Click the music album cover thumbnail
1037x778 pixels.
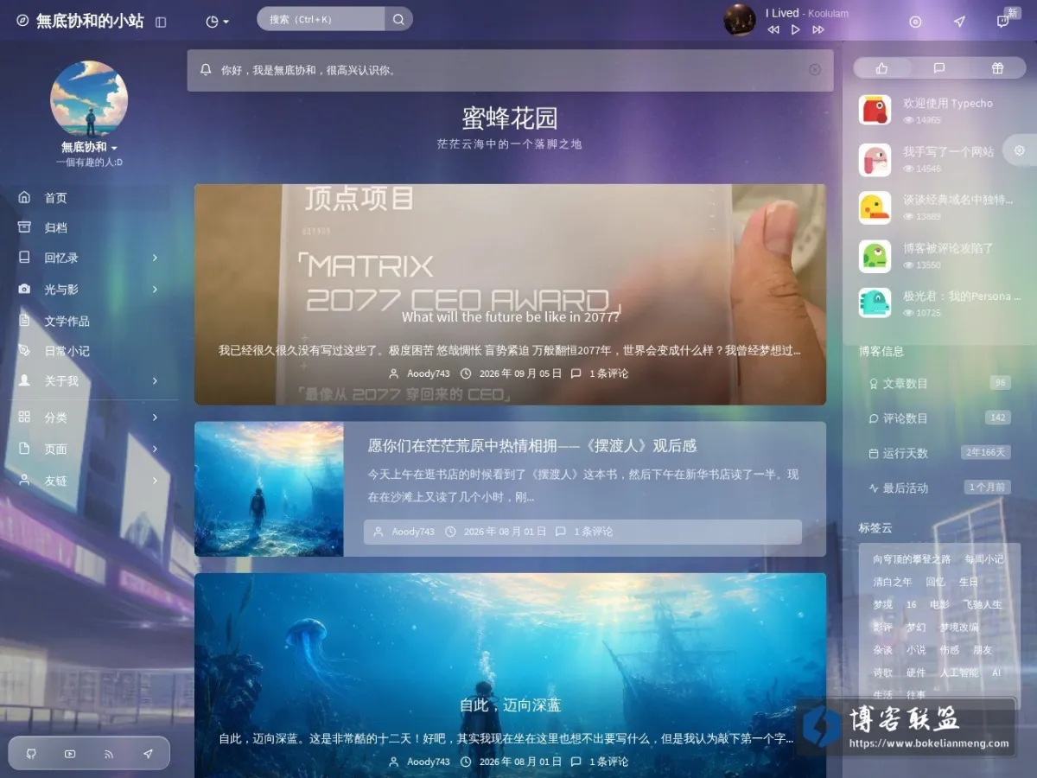click(740, 20)
